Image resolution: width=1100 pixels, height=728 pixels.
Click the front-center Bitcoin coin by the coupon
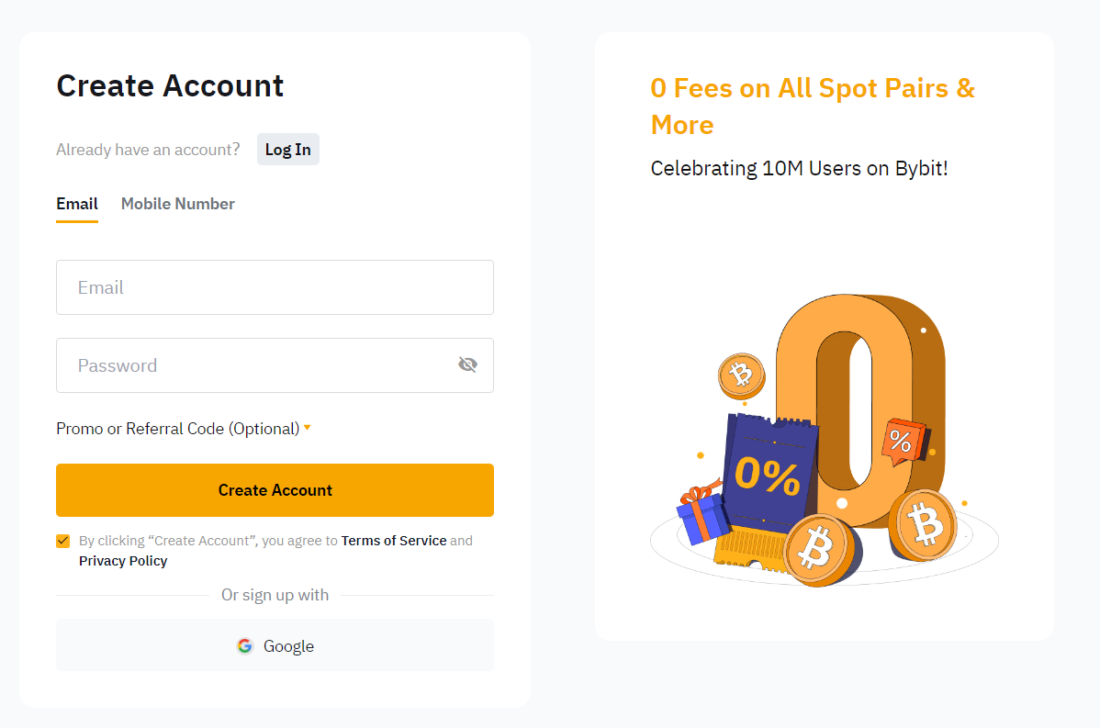pos(821,550)
